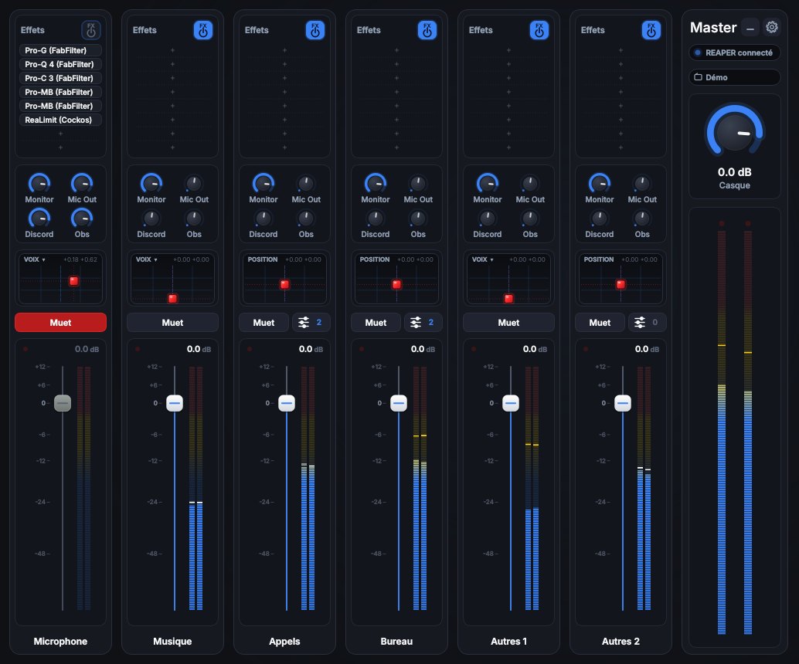Click Microphone Obs send knob
Screen dimensions: 799x664
pos(82,218)
